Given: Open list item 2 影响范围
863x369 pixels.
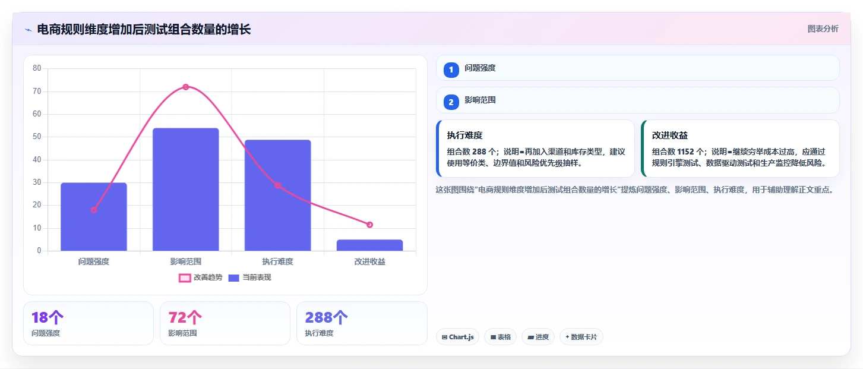Looking at the screenshot, I should (637, 100).
